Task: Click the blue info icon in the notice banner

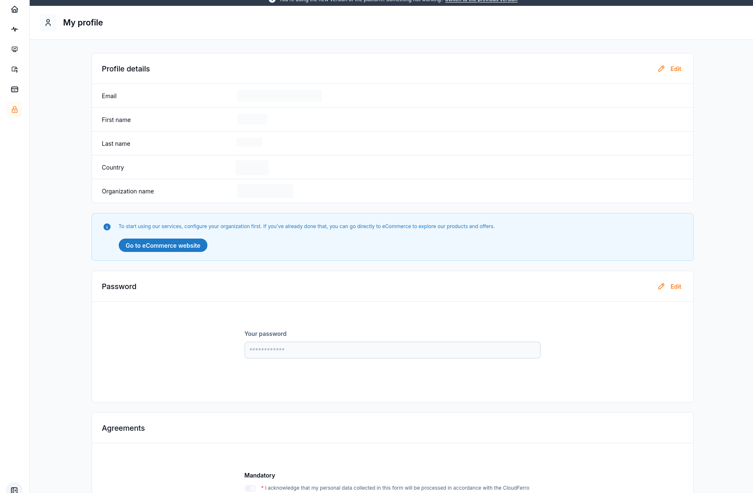Action: (107, 227)
